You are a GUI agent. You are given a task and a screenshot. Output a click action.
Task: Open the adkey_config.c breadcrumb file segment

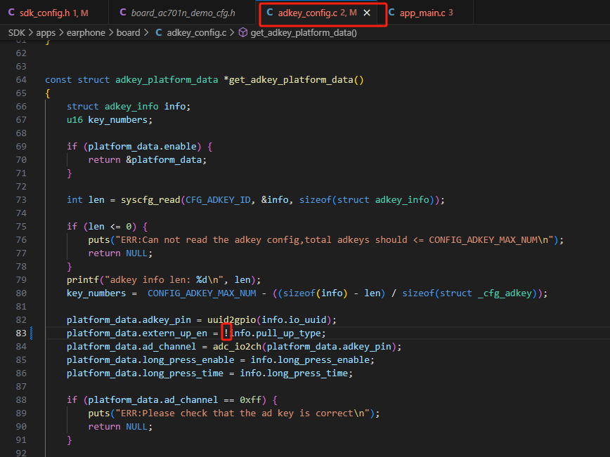tap(197, 32)
